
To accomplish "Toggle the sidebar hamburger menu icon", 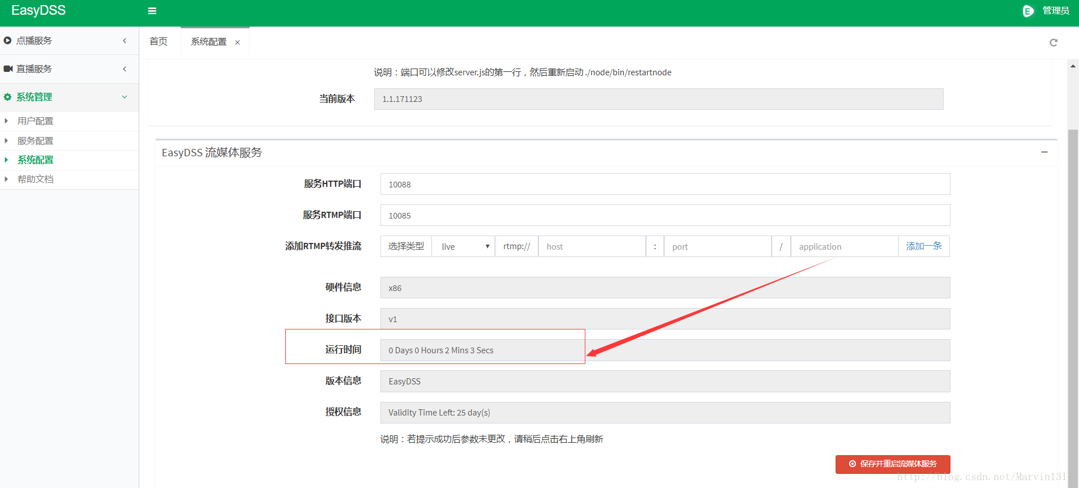I will click(152, 11).
